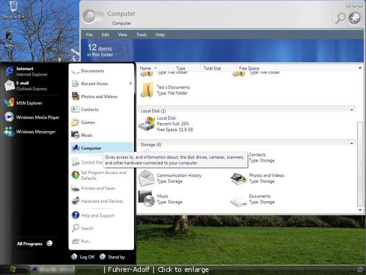Open the File menu in Computer window

89,35
